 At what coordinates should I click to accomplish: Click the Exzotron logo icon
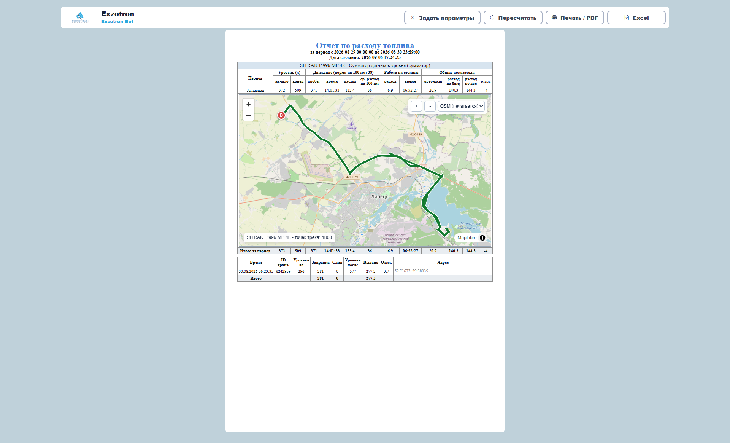(80, 17)
